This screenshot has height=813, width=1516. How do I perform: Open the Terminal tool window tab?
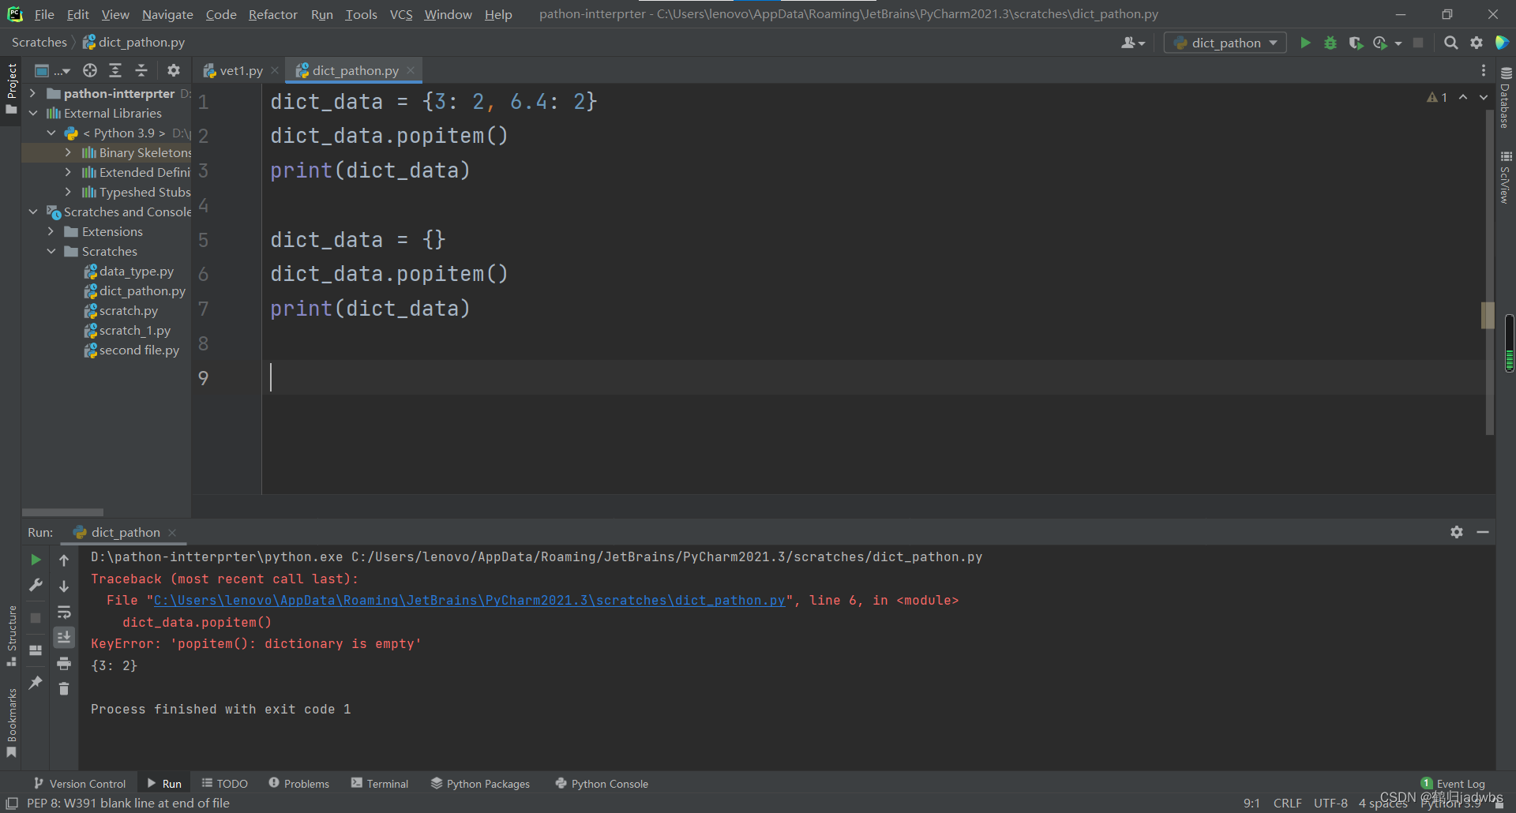pyautogui.click(x=380, y=783)
